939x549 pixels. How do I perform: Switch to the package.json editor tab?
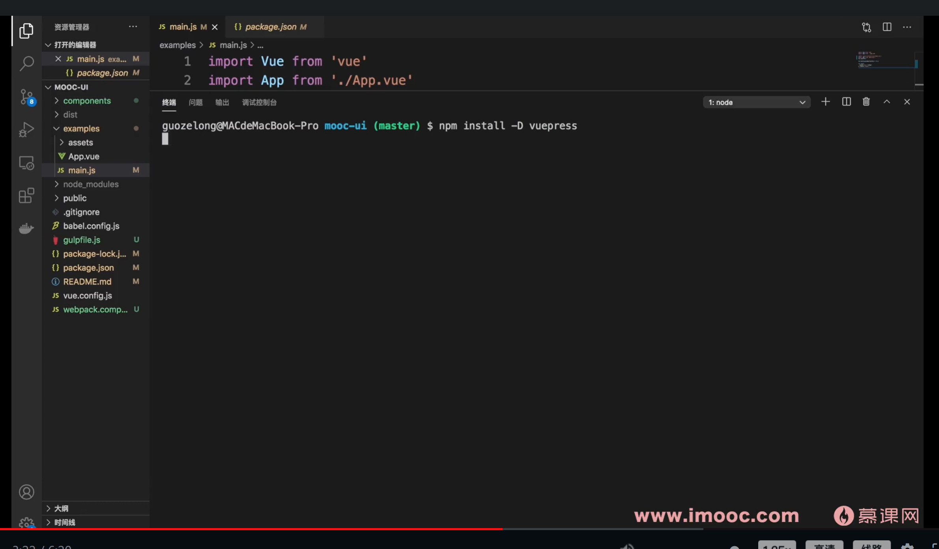point(271,27)
